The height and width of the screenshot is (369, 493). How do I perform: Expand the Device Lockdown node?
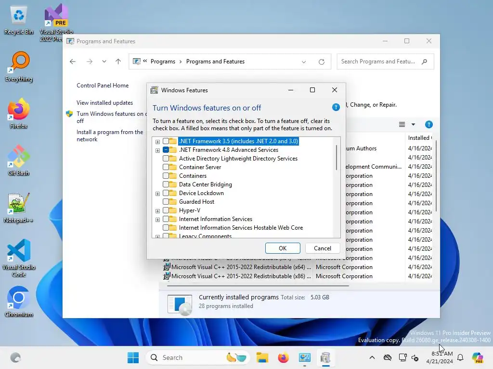(x=157, y=194)
